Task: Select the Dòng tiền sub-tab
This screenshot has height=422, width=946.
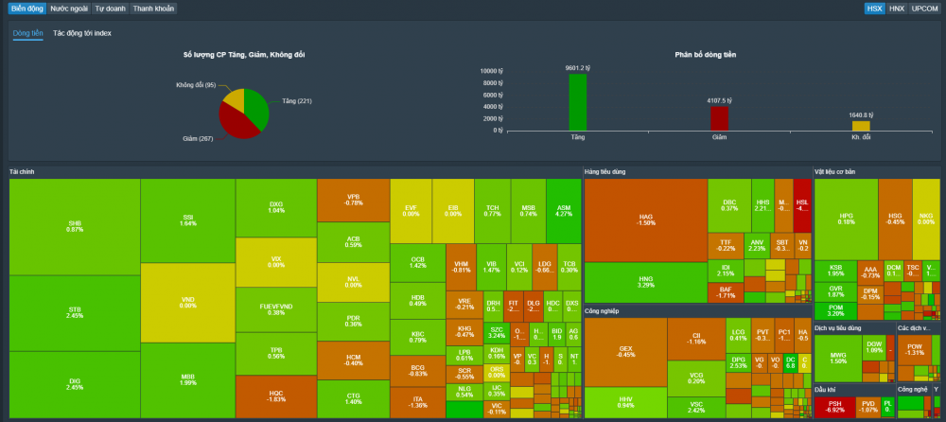Action: coord(27,33)
